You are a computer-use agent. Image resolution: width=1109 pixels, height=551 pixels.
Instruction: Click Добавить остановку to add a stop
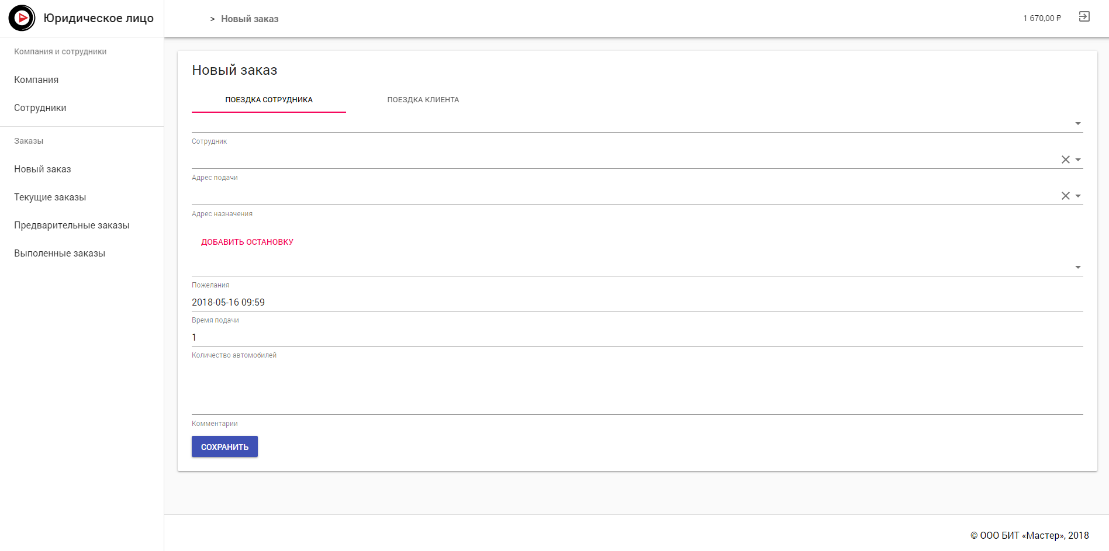click(247, 242)
